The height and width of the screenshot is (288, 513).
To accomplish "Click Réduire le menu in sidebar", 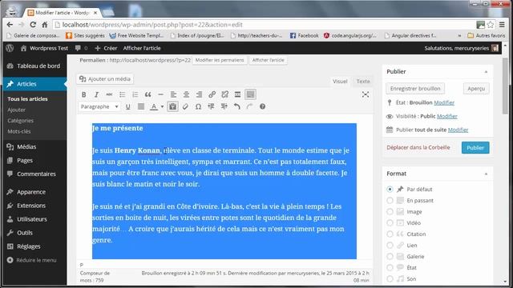I will point(32,260).
